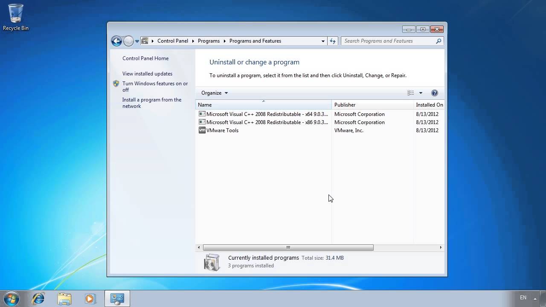The height and width of the screenshot is (307, 546).
Task: Click the Refresh button in address bar
Action: (x=333, y=41)
